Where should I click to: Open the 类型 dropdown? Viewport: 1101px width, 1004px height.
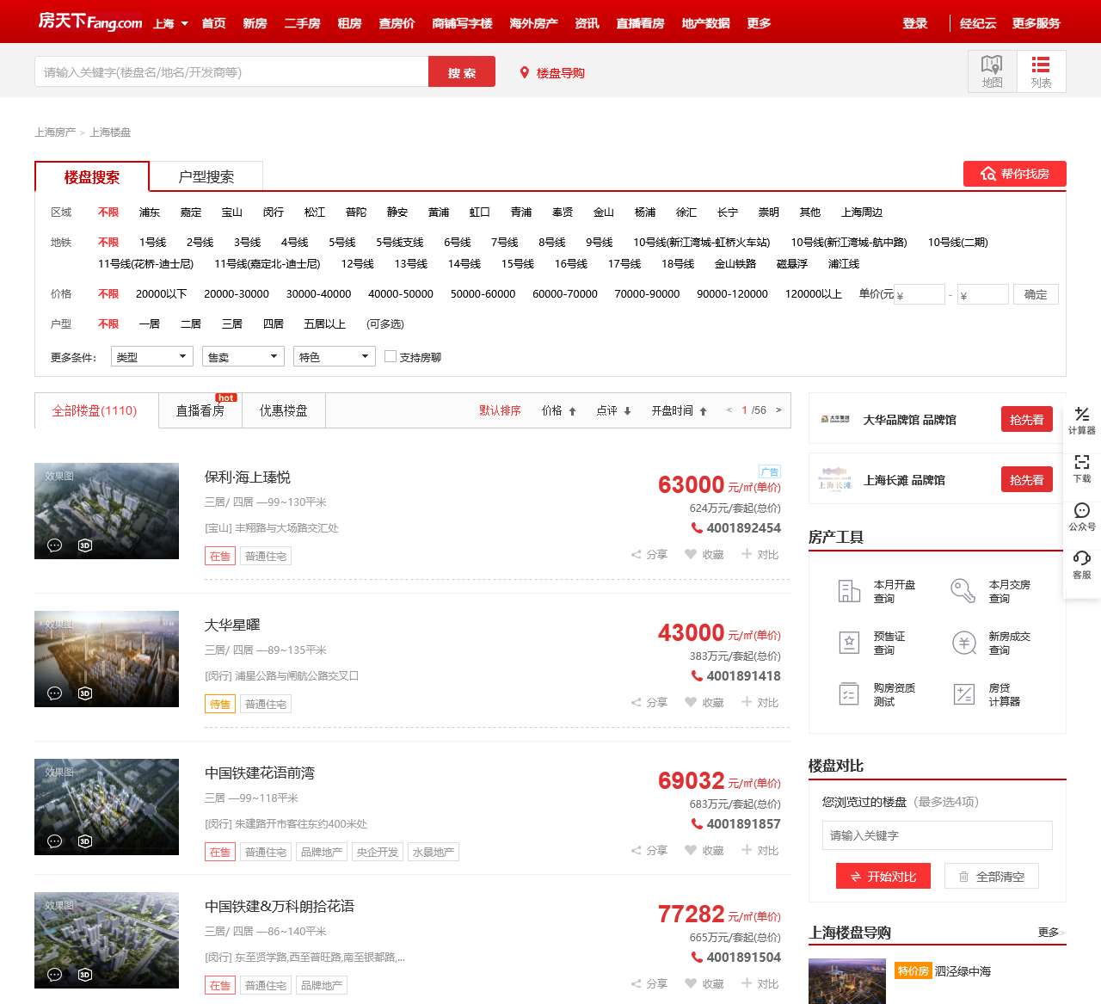coord(152,356)
